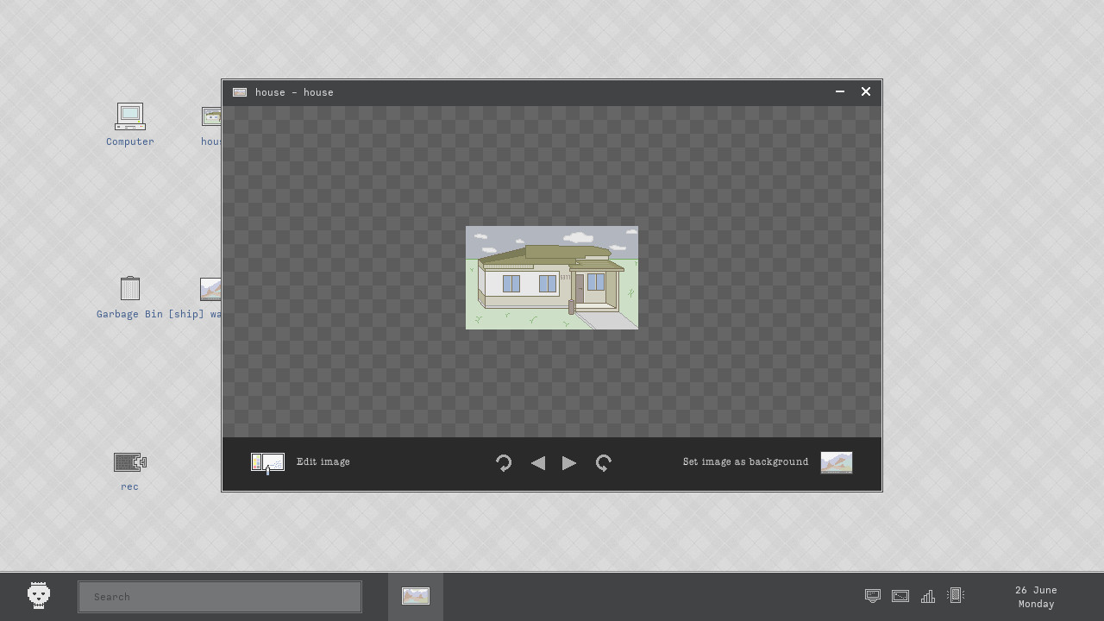Open the 26 June Monday date display
This screenshot has height=621, width=1104.
[1036, 597]
